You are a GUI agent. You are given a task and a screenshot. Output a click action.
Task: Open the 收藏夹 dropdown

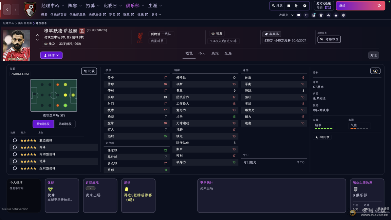click(284, 15)
